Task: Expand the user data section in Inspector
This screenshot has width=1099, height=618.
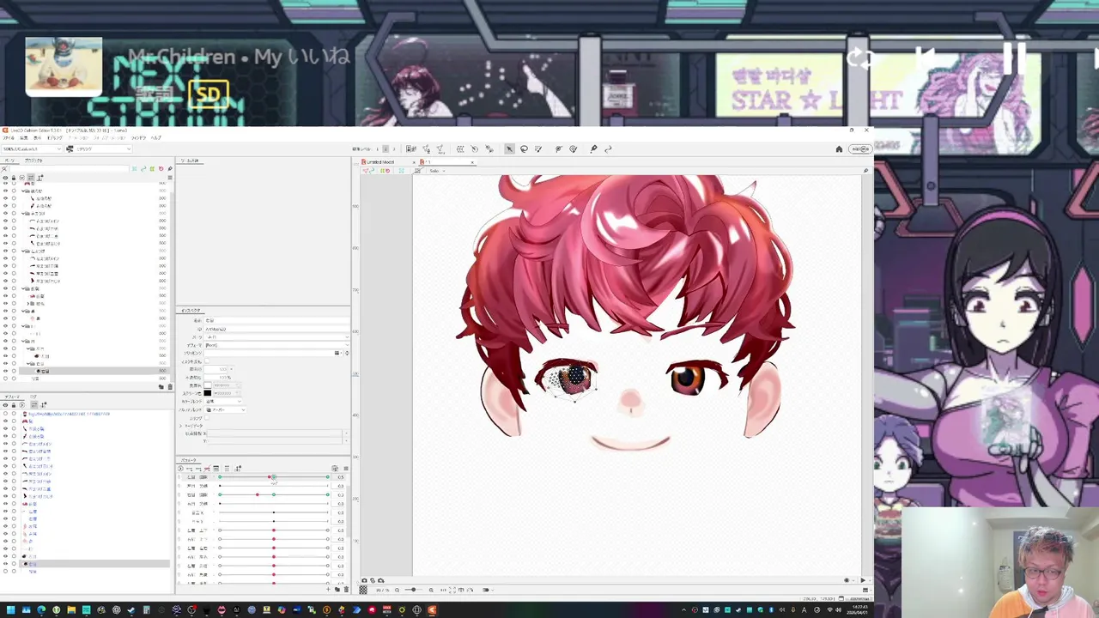Action: pos(180,426)
